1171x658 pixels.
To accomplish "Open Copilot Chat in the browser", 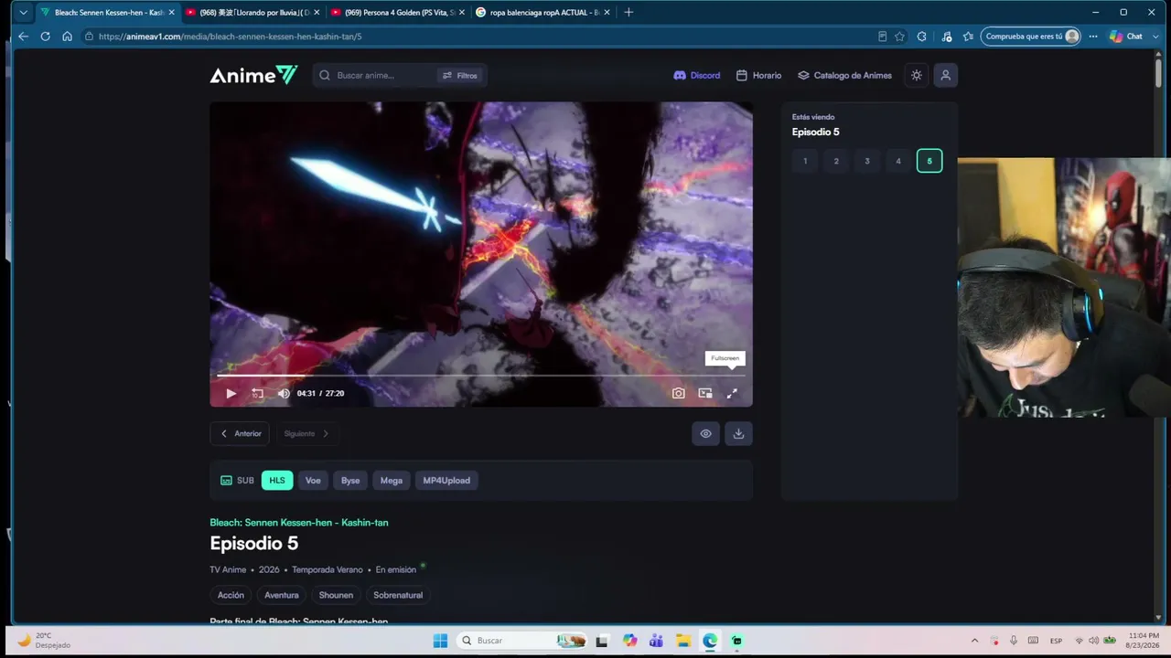I will tap(1126, 37).
